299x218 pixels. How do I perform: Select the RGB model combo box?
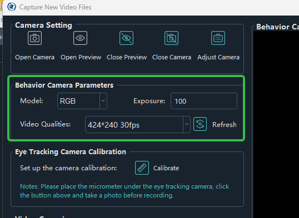[82, 101]
